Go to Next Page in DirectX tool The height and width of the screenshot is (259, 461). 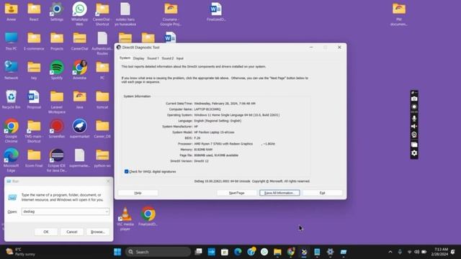pyautogui.click(x=237, y=193)
